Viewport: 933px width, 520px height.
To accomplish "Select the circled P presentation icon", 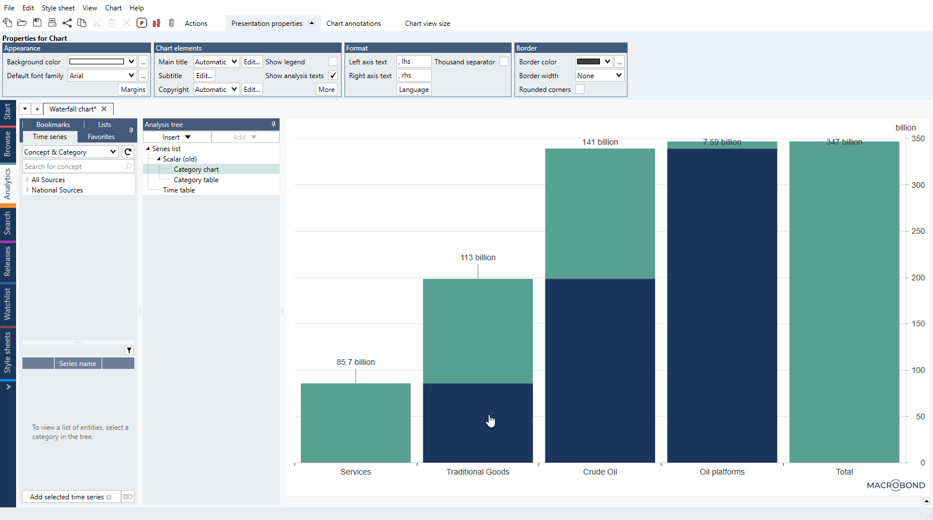I will 142,22.
